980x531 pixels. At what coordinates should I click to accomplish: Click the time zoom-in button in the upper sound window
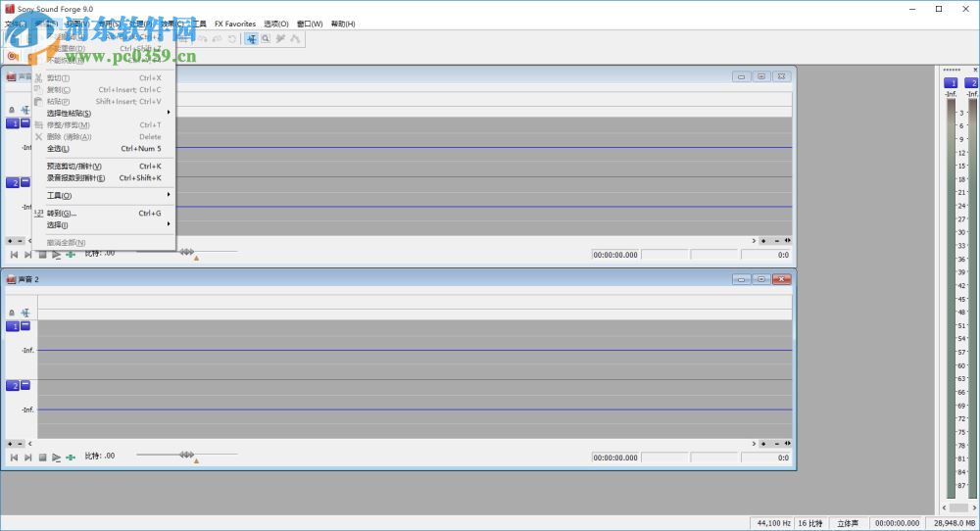click(763, 240)
